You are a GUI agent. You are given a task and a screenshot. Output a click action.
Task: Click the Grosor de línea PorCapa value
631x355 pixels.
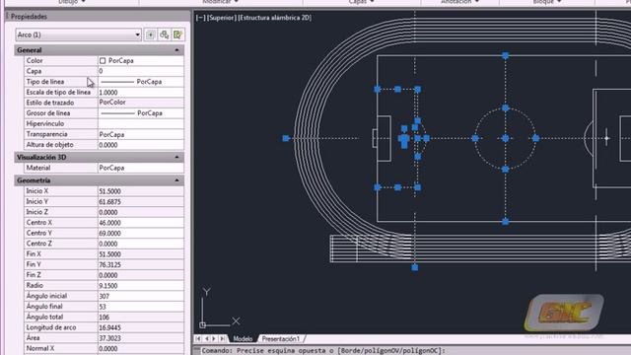click(x=140, y=113)
